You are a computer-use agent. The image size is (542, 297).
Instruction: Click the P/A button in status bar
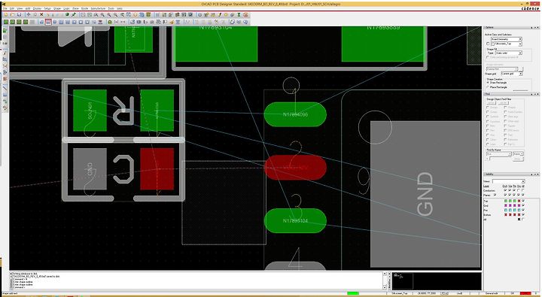445,293
